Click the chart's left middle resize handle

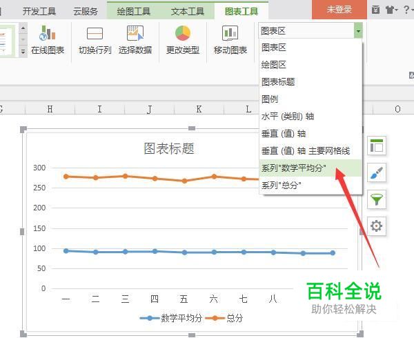pyautogui.click(x=22, y=232)
